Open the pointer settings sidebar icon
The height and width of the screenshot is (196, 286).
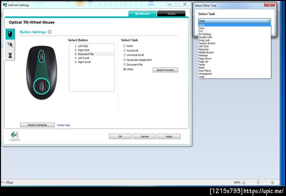(10, 44)
